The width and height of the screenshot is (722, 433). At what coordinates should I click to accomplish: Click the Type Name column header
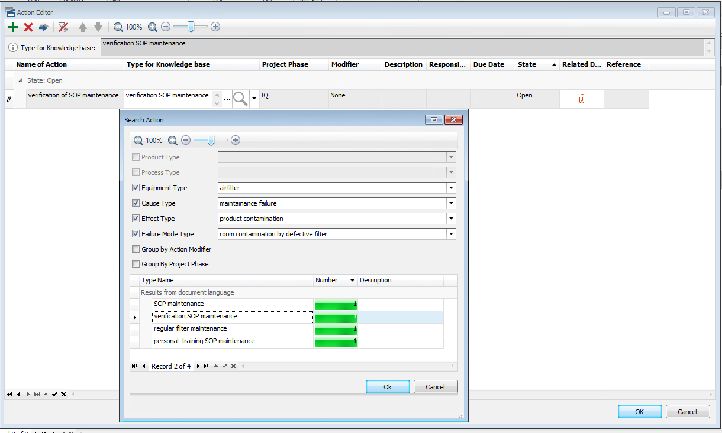[225, 280]
